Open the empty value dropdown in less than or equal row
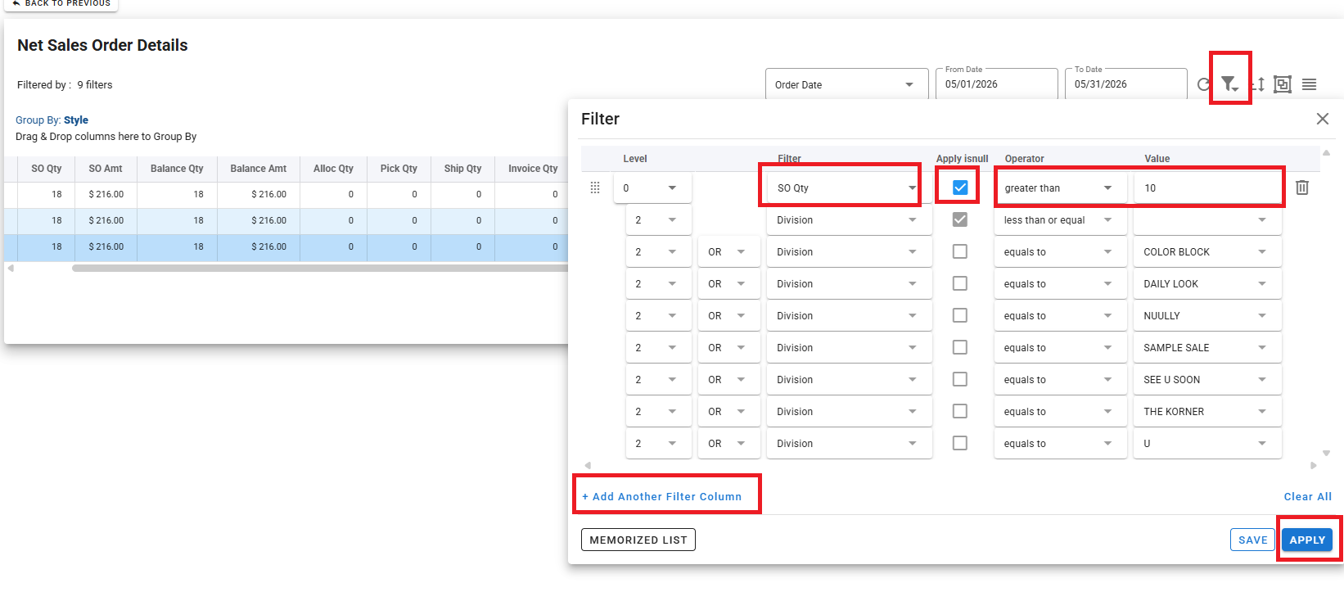 coord(1207,219)
